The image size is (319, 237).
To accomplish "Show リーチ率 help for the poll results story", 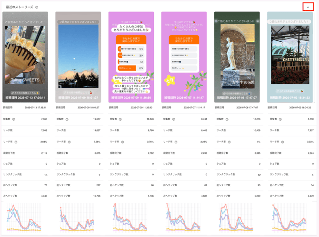I will pos(122,142).
